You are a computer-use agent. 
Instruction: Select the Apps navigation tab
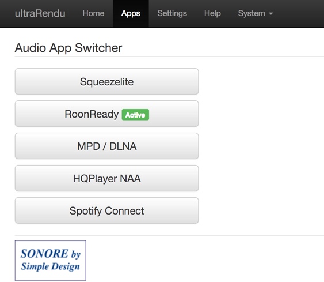pos(131,13)
